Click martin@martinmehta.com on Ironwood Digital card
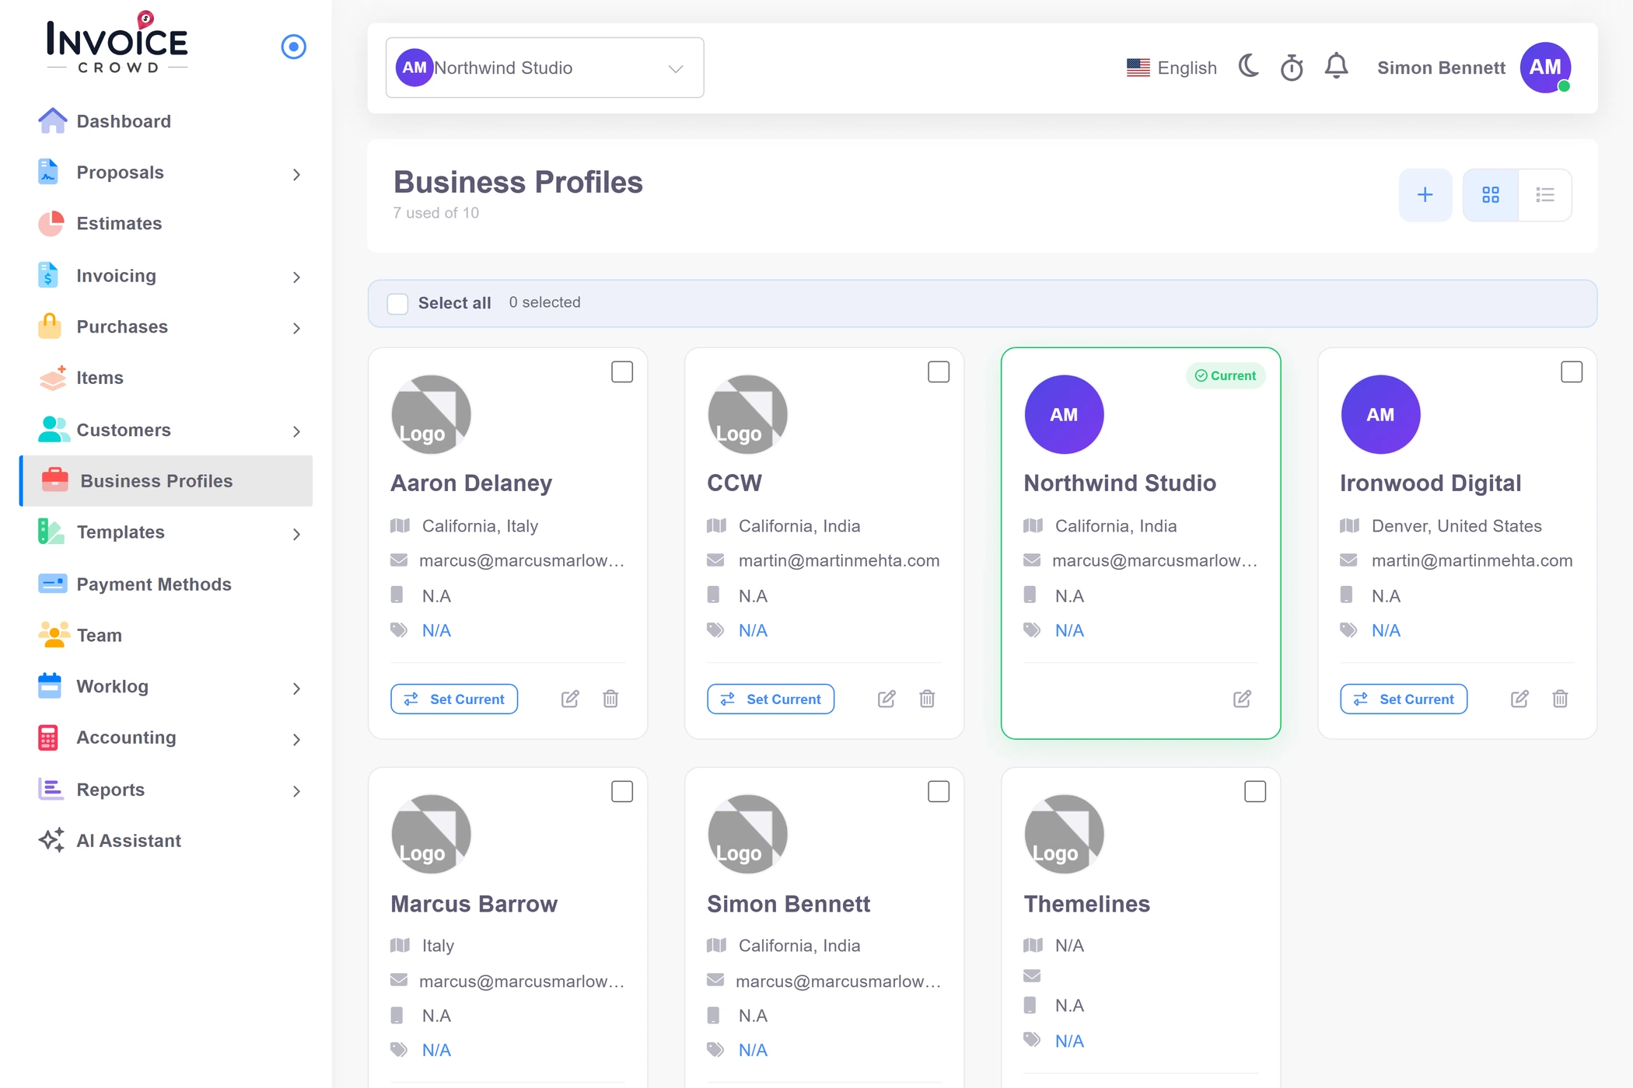1633x1088 pixels. pos(1471,560)
